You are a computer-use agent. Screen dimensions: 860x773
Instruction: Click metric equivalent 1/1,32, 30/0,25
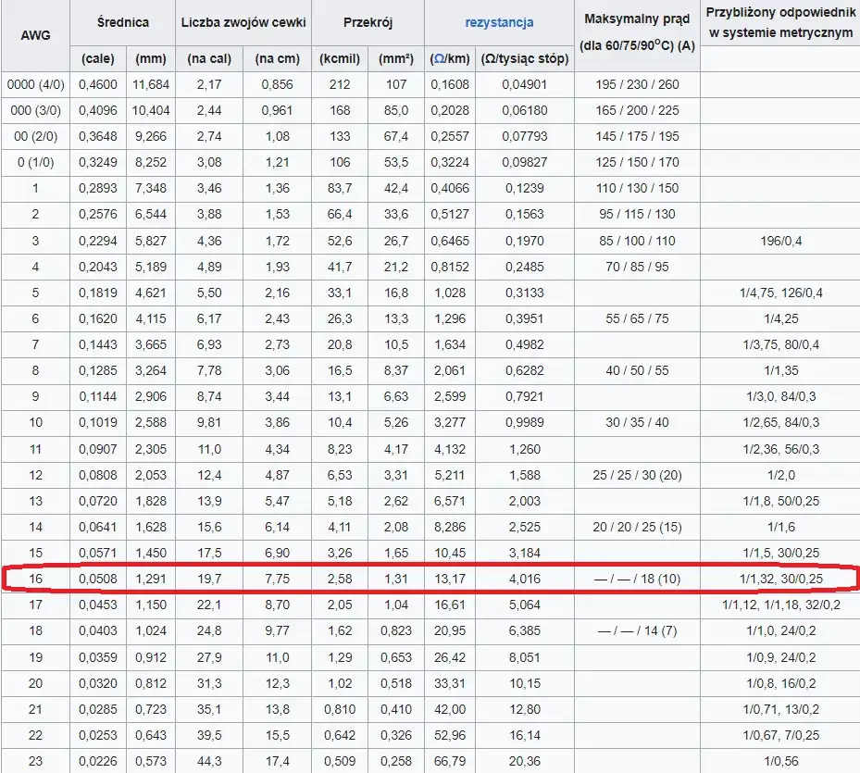[x=781, y=579]
